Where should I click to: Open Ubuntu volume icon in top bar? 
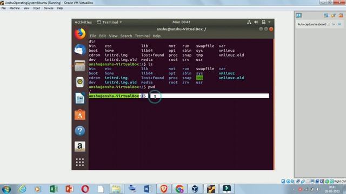pos(256,22)
